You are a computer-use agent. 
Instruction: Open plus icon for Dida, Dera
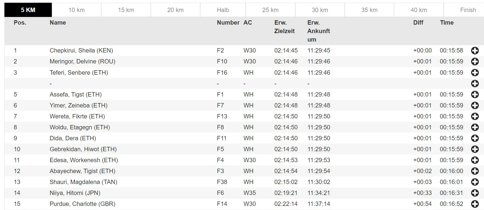(x=475, y=138)
